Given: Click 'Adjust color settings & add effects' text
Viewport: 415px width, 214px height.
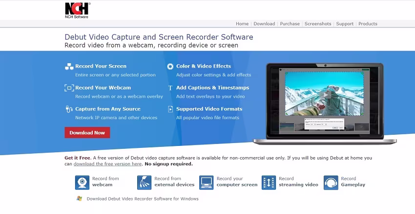Looking at the screenshot, I should pos(213,75).
